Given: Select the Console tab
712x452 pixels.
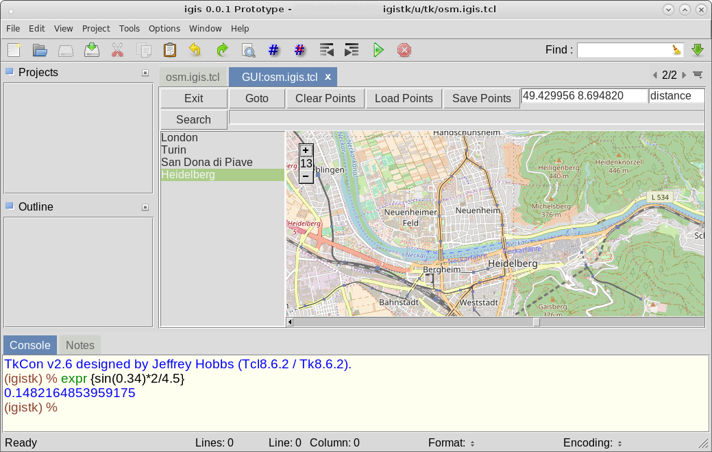Looking at the screenshot, I should pyautogui.click(x=30, y=345).
